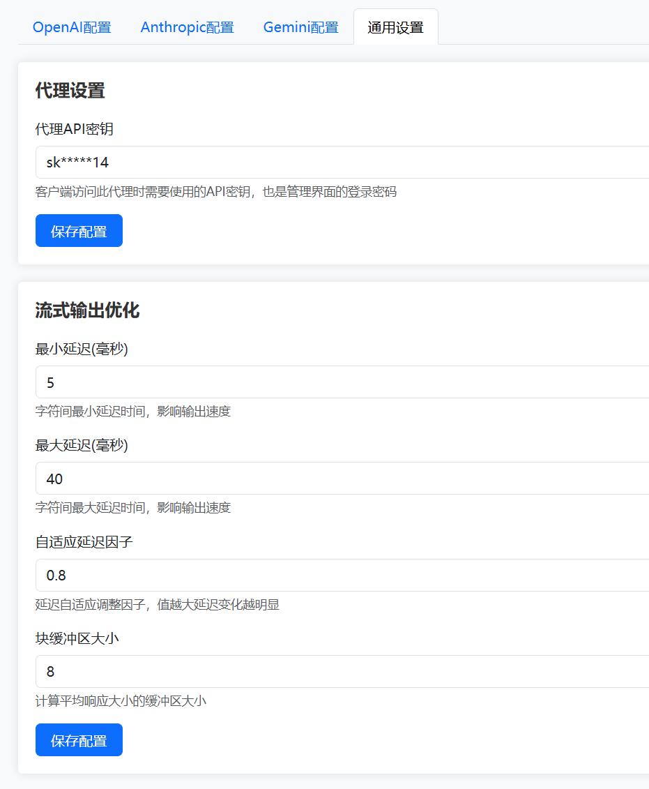Click the hint text 客户端访问此代理时需要使用的API密钥

pos(143,192)
